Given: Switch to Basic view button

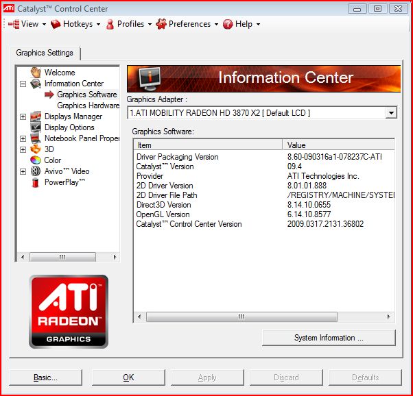Looking at the screenshot, I should 45,378.
